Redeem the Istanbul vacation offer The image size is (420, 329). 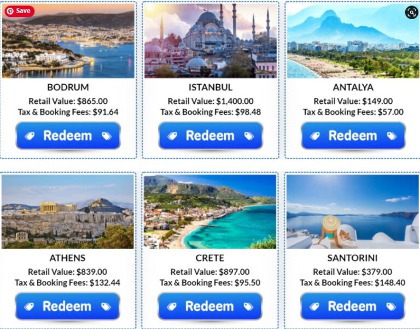211,136
